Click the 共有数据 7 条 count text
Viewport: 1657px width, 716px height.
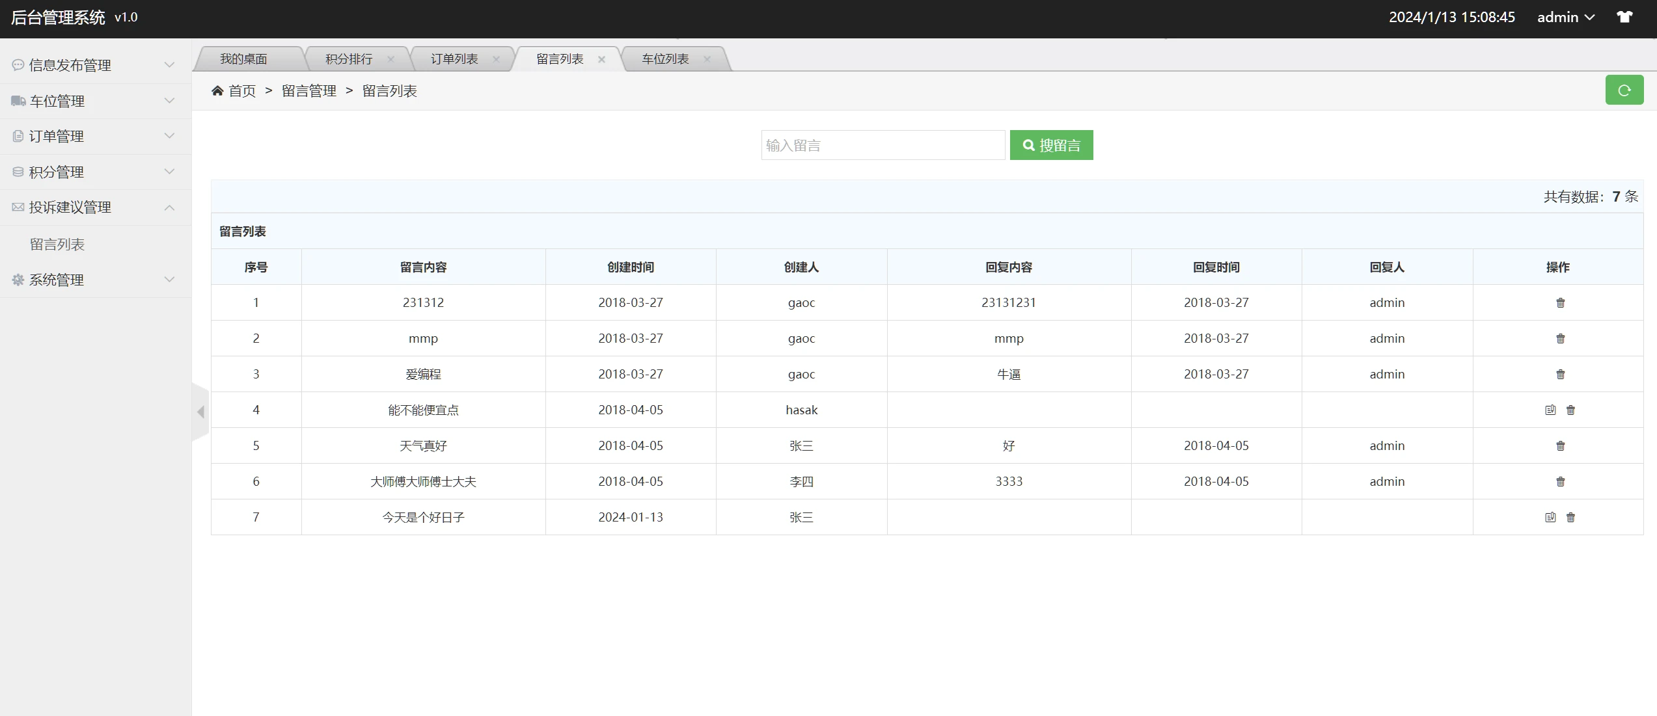click(x=1591, y=196)
